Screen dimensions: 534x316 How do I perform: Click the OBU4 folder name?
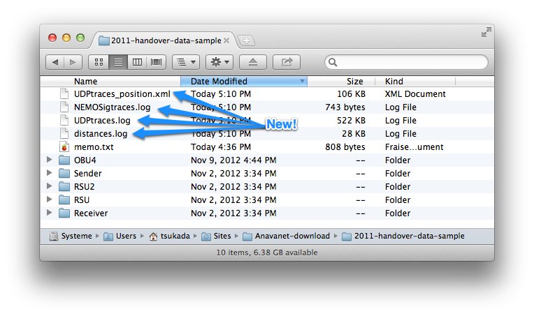click(85, 160)
